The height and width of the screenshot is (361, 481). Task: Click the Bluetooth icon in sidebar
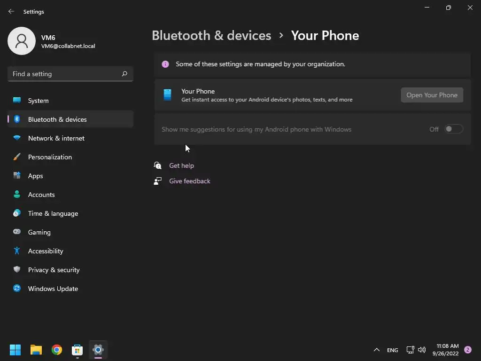(x=17, y=119)
